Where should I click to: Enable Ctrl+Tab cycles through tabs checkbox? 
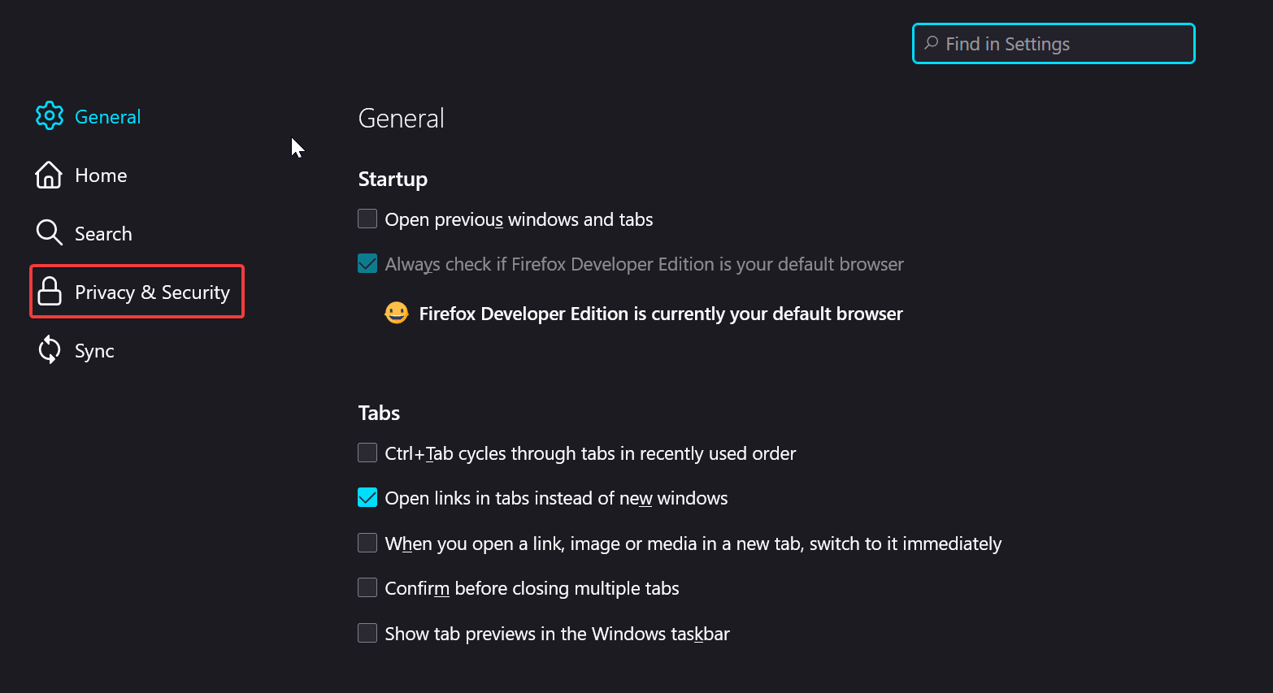pyautogui.click(x=367, y=453)
